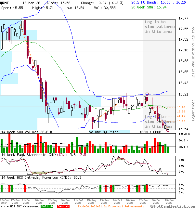Viewport: 195px width, 208px height.
Task: Click the 15.70 Fibonacci level label
Action: (181, 121)
